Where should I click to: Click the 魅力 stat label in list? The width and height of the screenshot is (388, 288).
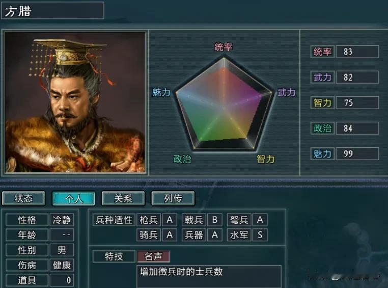click(x=322, y=154)
